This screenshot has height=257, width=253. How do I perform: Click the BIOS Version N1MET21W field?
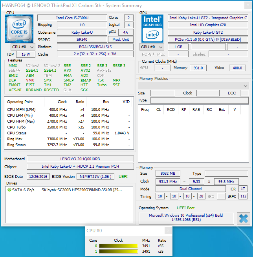click(95, 177)
